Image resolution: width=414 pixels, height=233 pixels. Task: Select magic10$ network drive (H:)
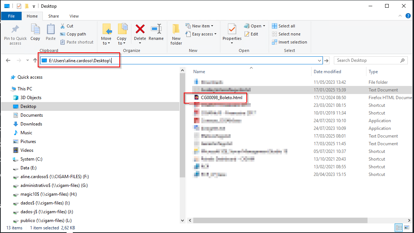[x=45, y=194]
